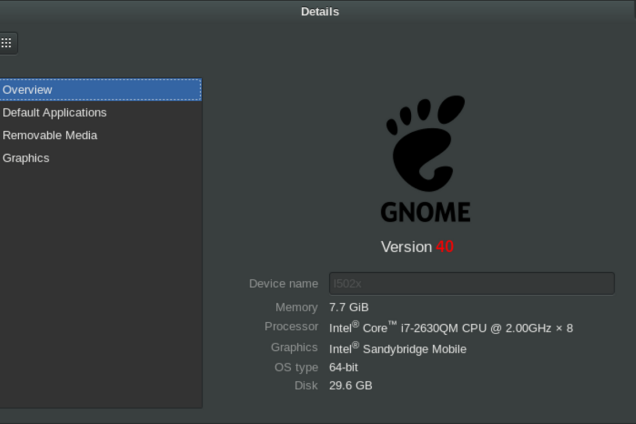Switch to the Removable Media section

coord(50,135)
